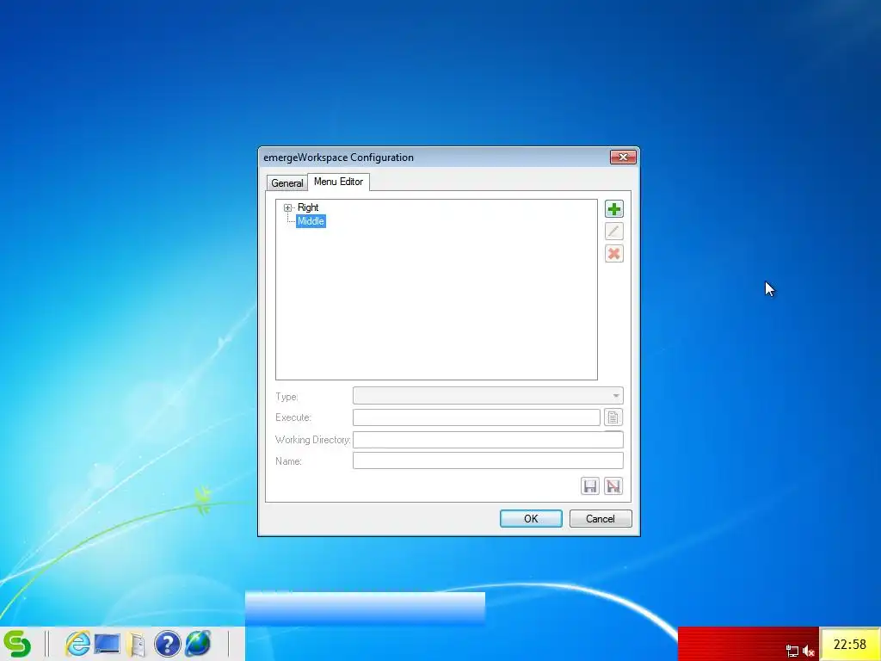Screen dimensions: 881x661
Task: Focus the Execute input field
Action: [x=477, y=417]
